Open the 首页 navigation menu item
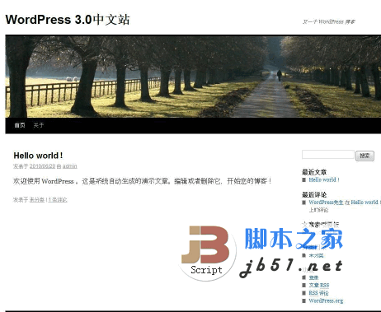381x312 pixels. tap(20, 125)
